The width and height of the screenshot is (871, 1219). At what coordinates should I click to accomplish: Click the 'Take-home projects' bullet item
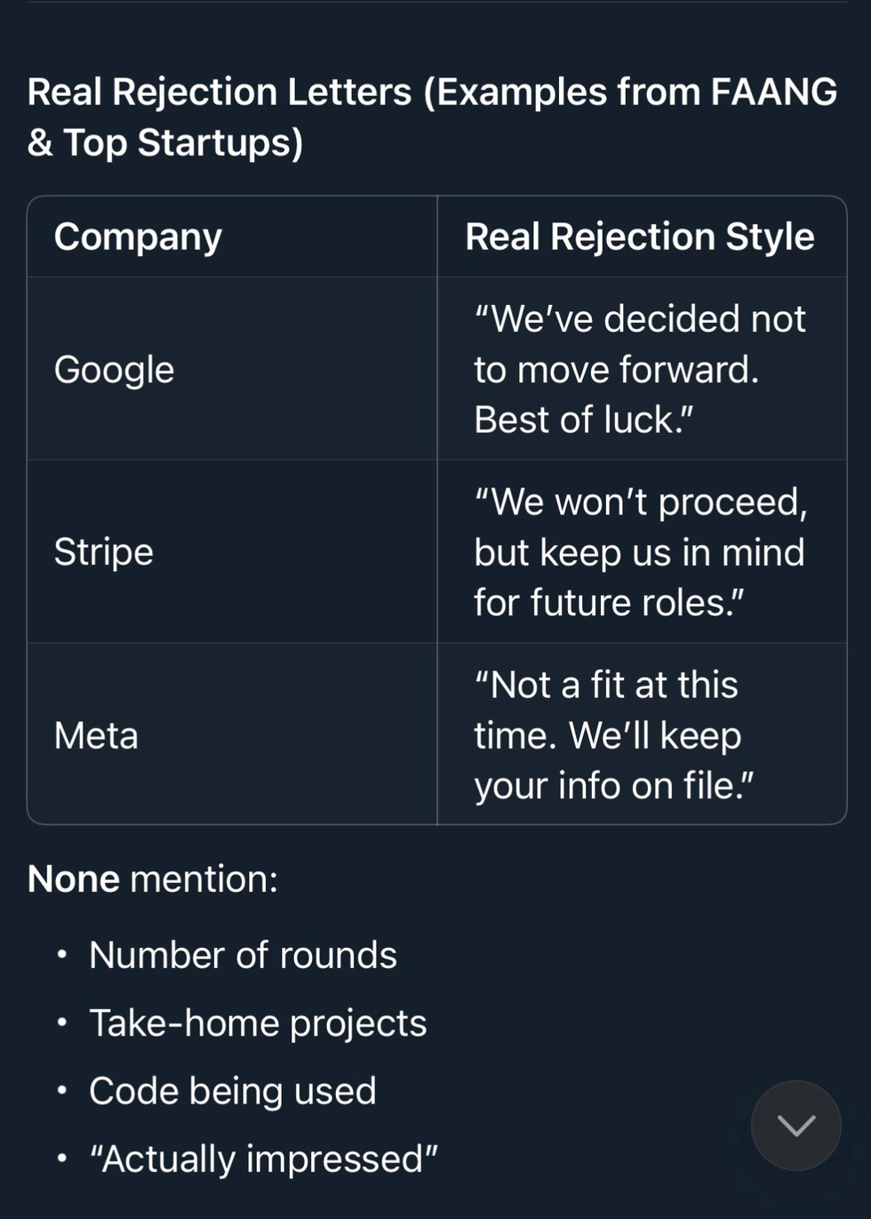(258, 1023)
